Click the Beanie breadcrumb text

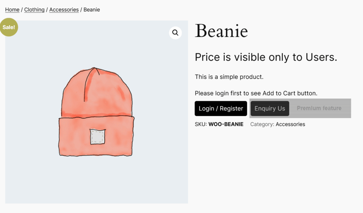pyautogui.click(x=92, y=10)
